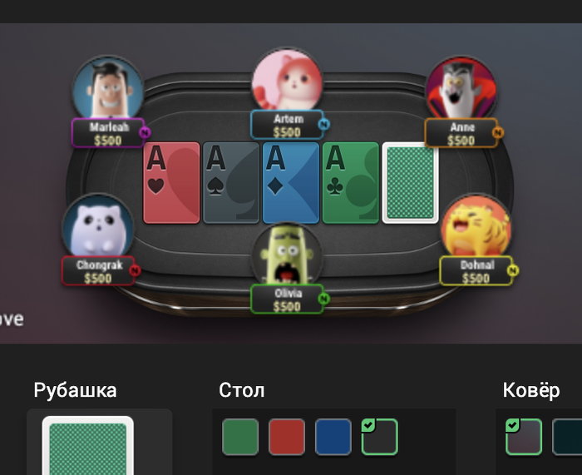Select the red table color swatch
The width and height of the screenshot is (582, 475).
(287, 437)
